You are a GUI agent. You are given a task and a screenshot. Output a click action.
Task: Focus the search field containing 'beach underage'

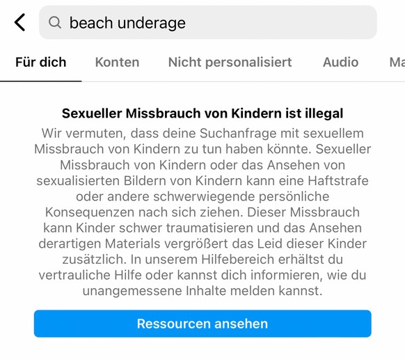(x=207, y=22)
